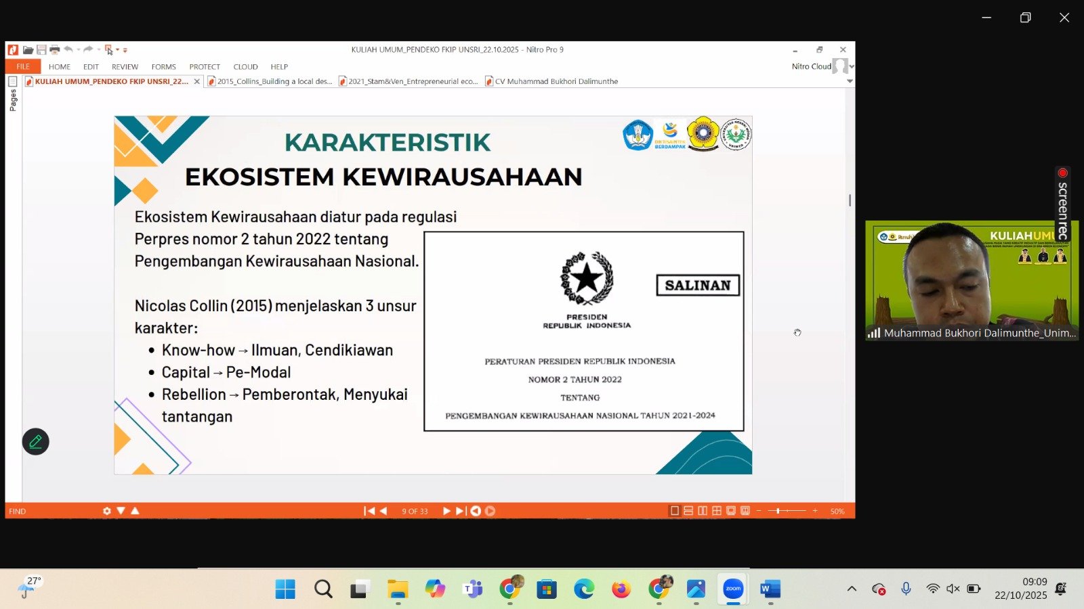Go to next page using the arrow
This screenshot has height=609, width=1084.
point(446,511)
